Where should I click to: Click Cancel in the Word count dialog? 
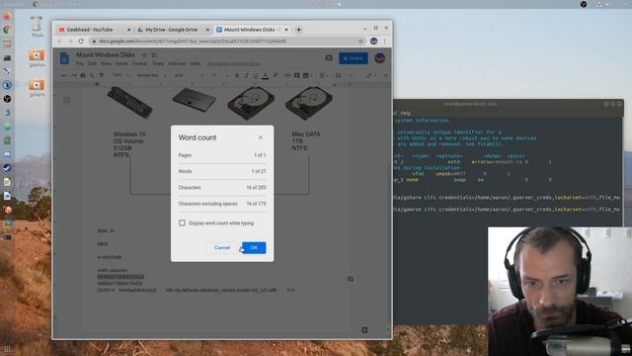(x=222, y=247)
